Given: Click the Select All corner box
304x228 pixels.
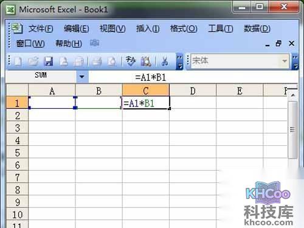Looking at the screenshot, I should coord(17,91).
